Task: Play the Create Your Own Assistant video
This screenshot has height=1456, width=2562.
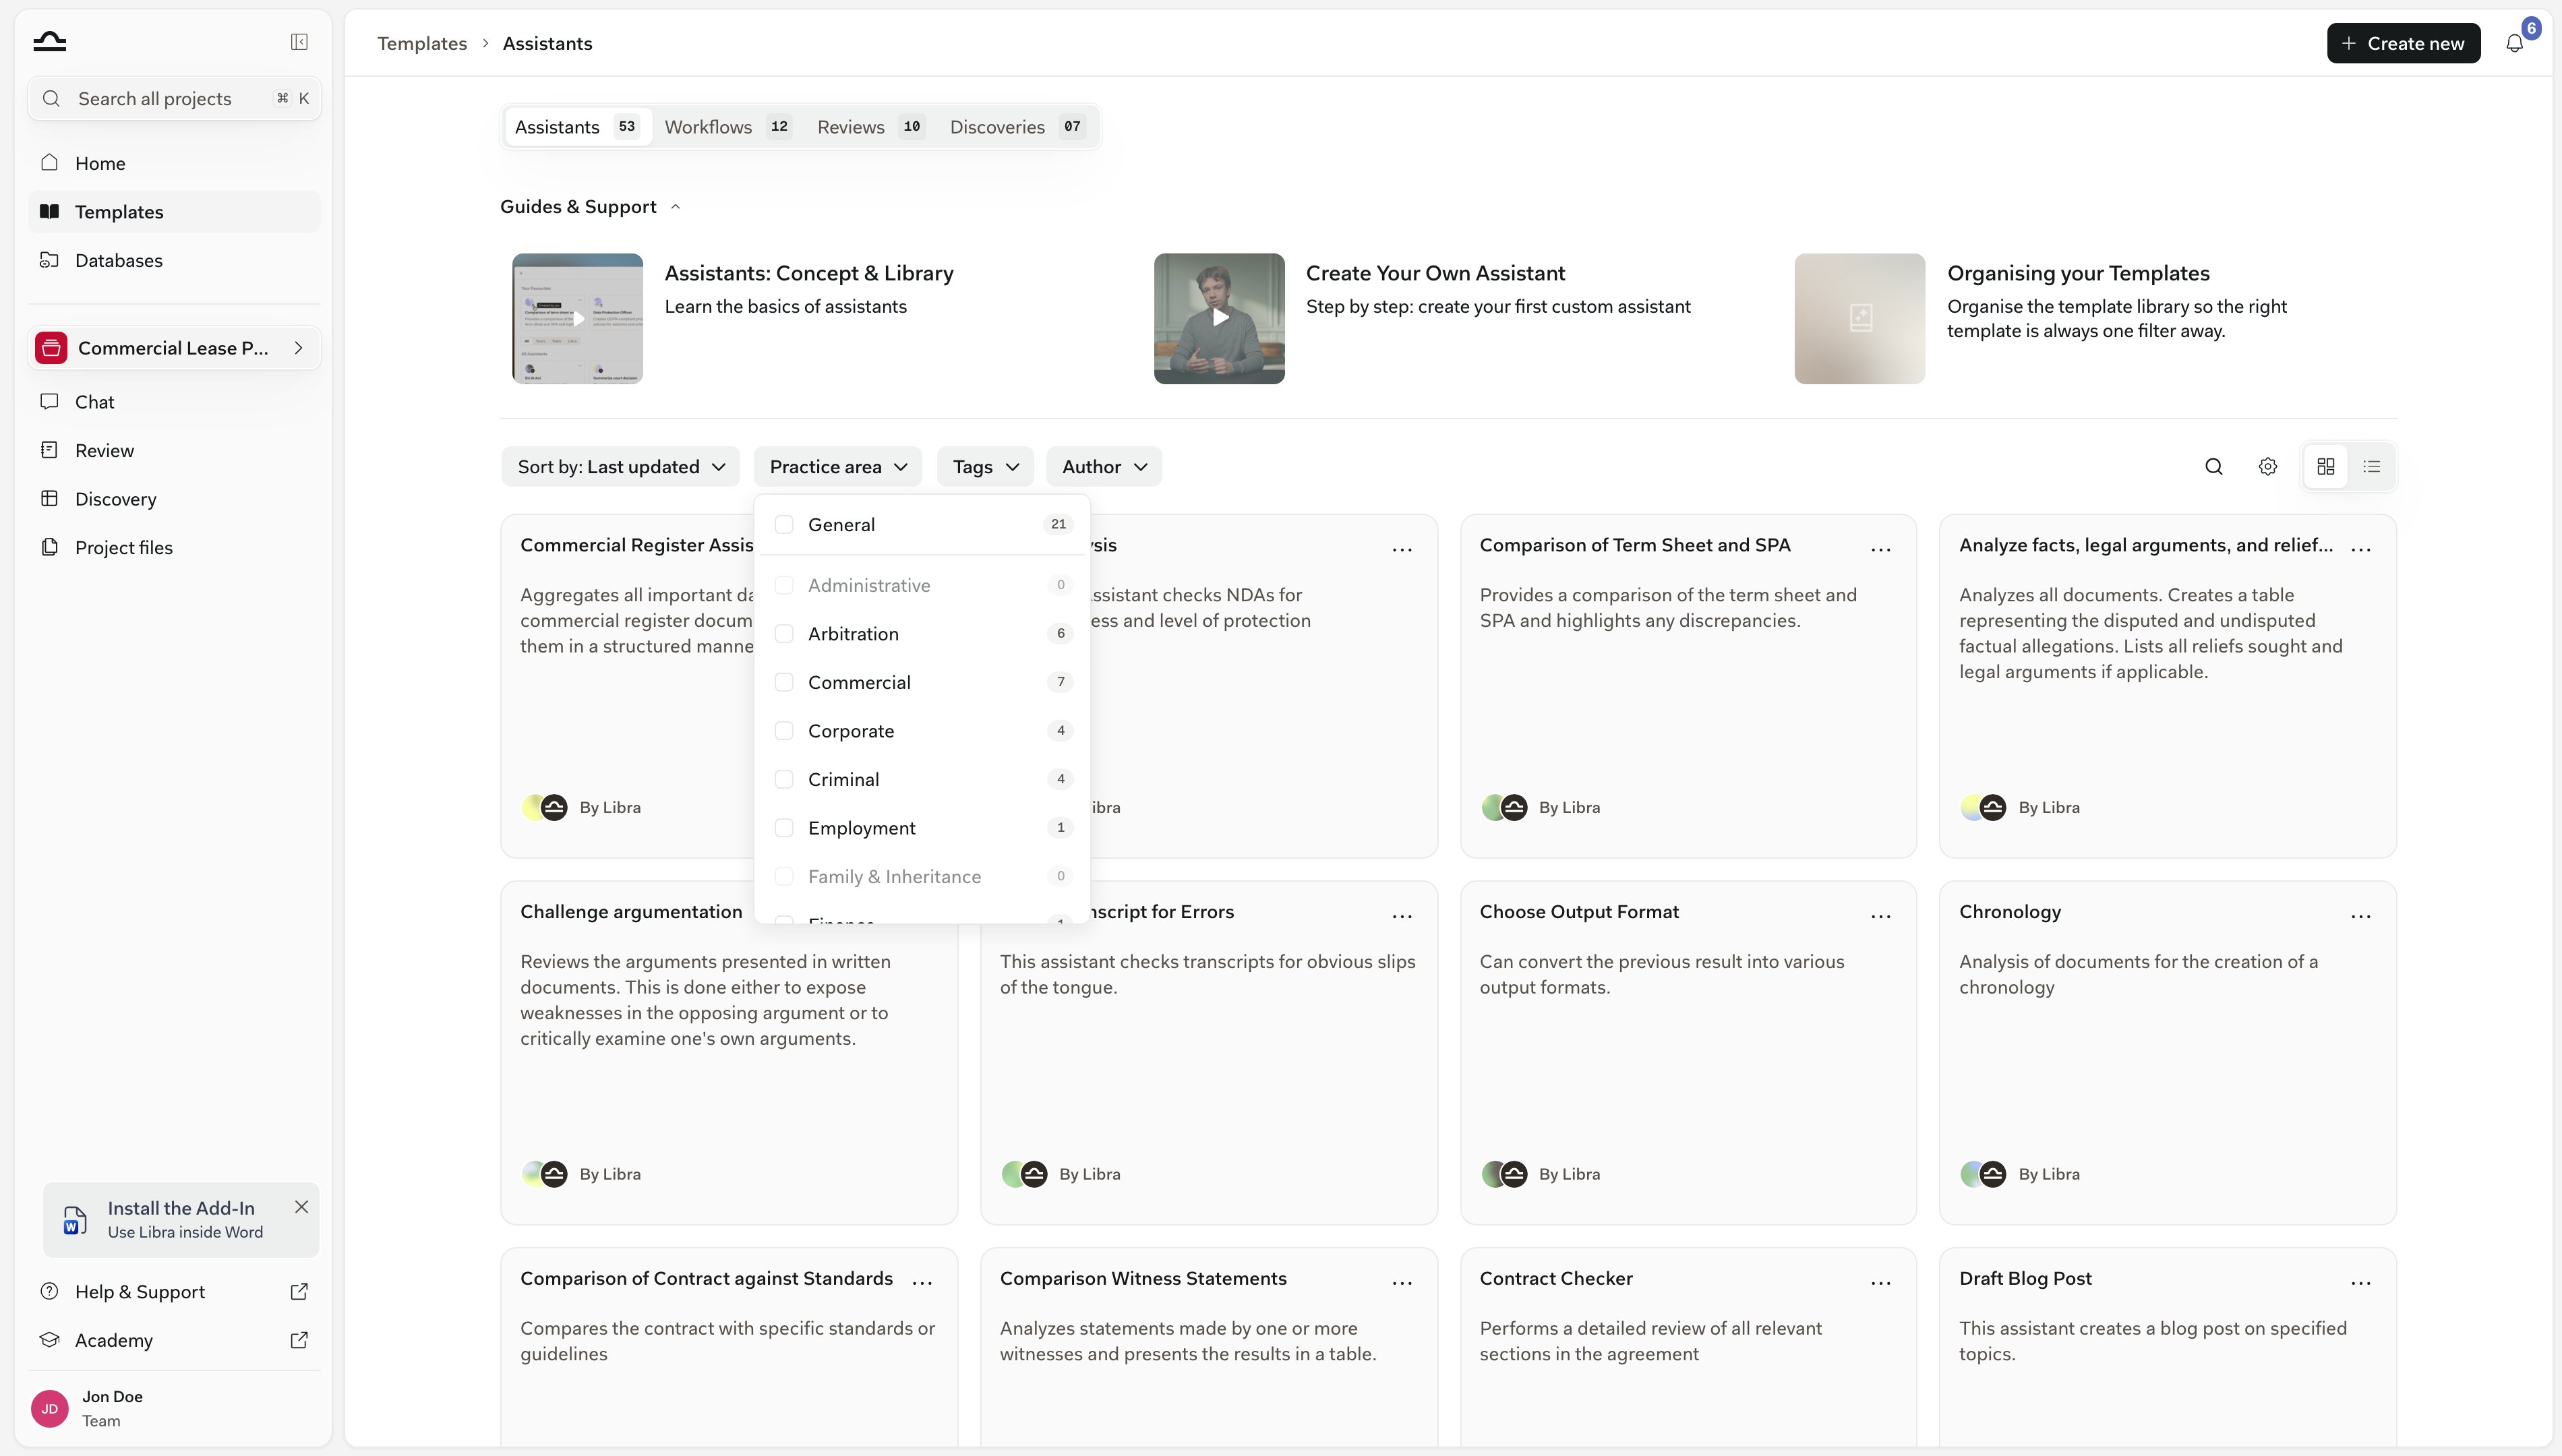Action: [1219, 318]
